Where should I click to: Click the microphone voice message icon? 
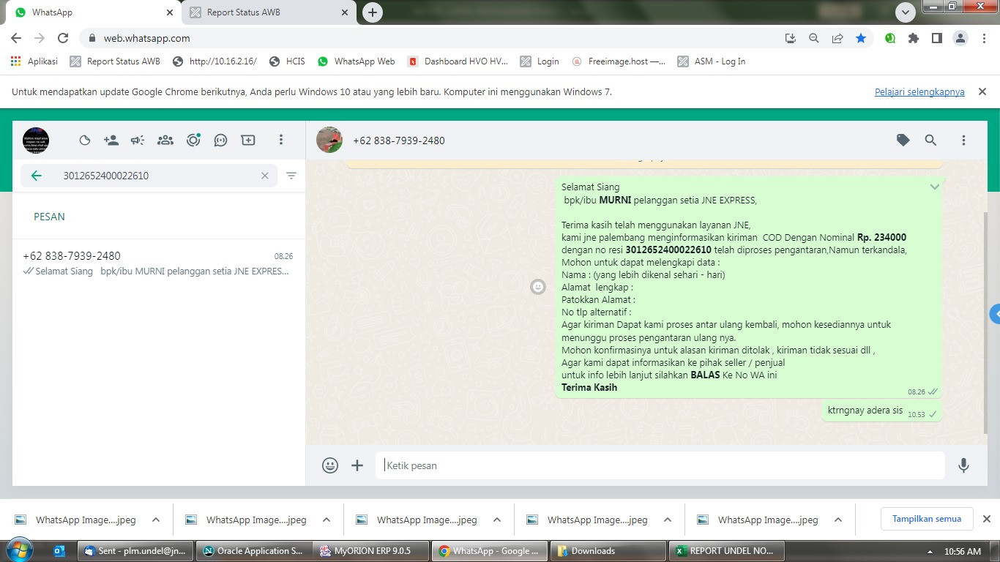coord(963,465)
